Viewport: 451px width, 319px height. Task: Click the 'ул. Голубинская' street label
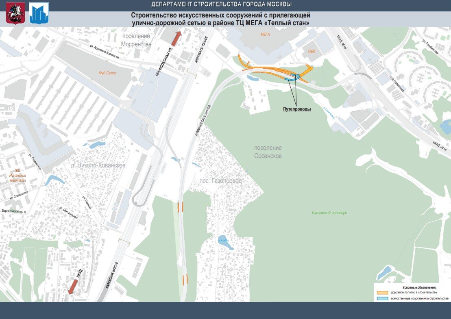(x=430, y=47)
